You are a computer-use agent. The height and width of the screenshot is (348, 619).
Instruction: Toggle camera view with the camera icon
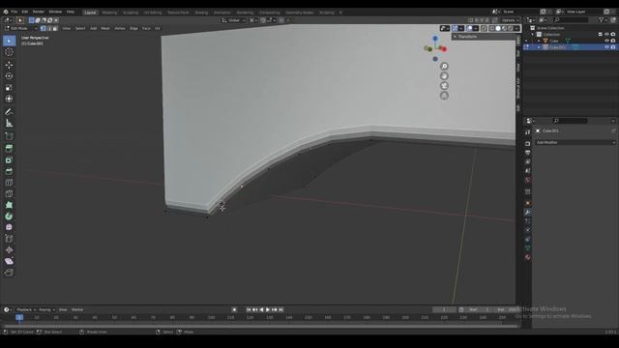coord(444,86)
